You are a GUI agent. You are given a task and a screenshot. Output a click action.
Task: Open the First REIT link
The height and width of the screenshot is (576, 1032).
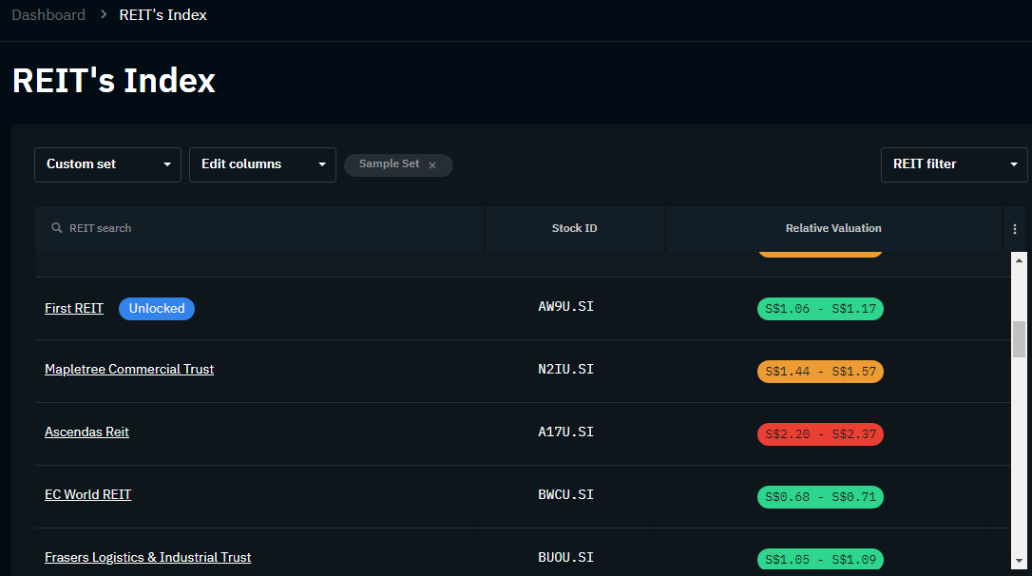click(x=74, y=308)
